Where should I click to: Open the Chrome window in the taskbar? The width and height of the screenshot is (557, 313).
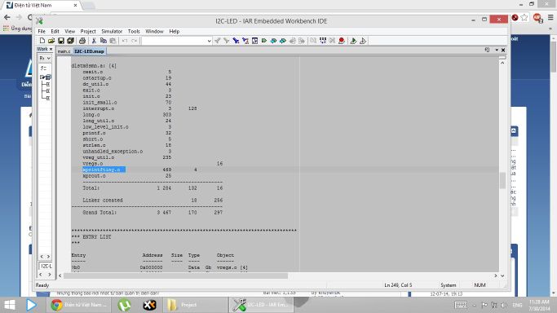tap(78, 305)
